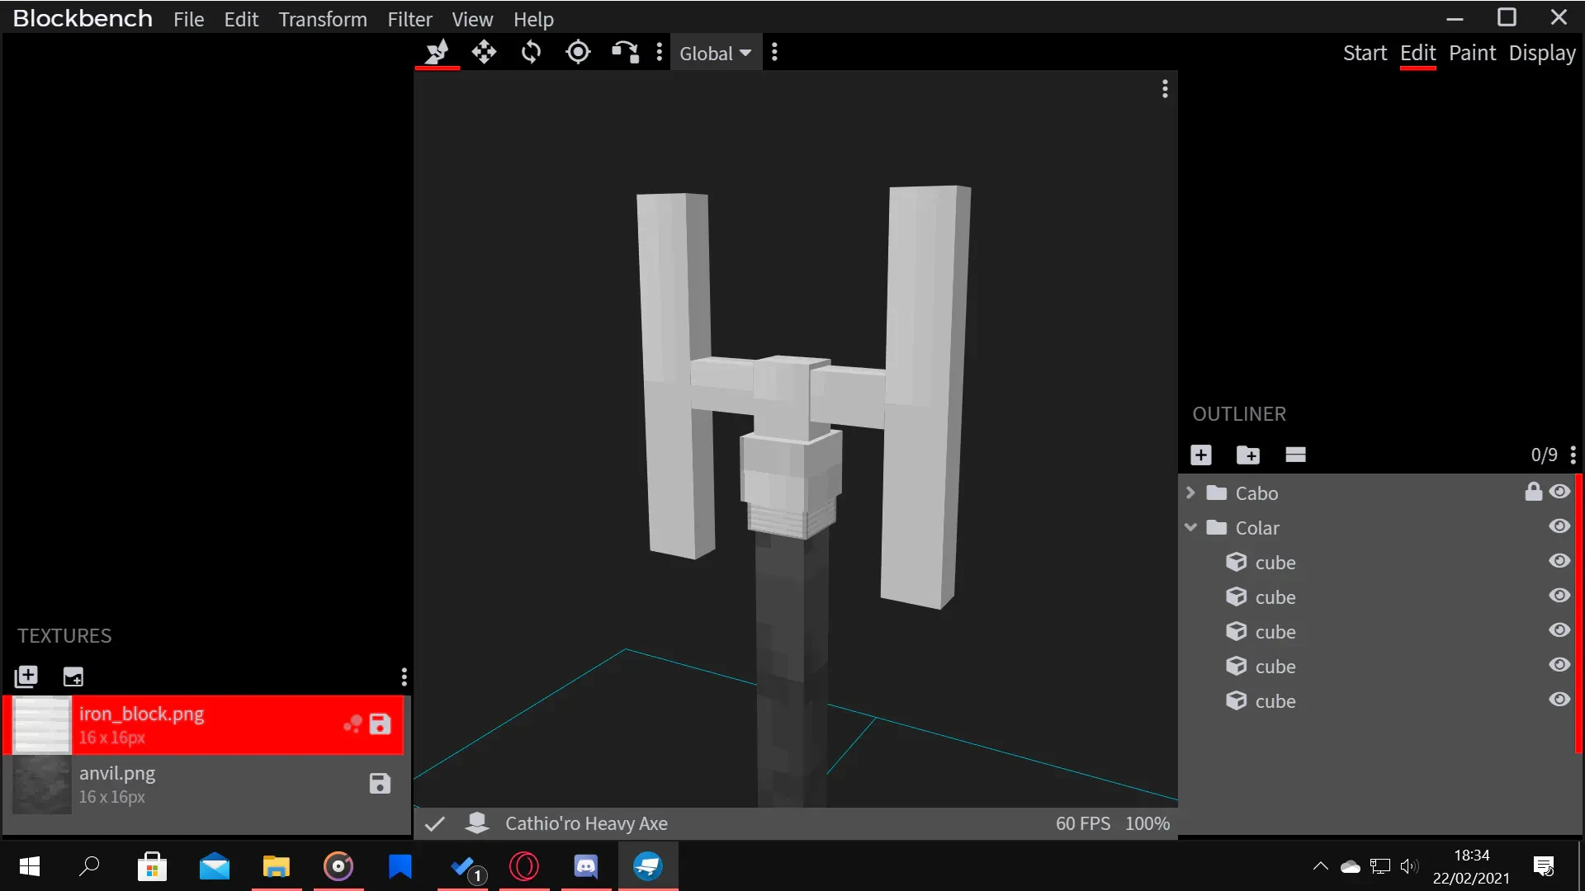Toggle Outliner more options bar icon
Screen dimensions: 1585x891
coord(1295,455)
